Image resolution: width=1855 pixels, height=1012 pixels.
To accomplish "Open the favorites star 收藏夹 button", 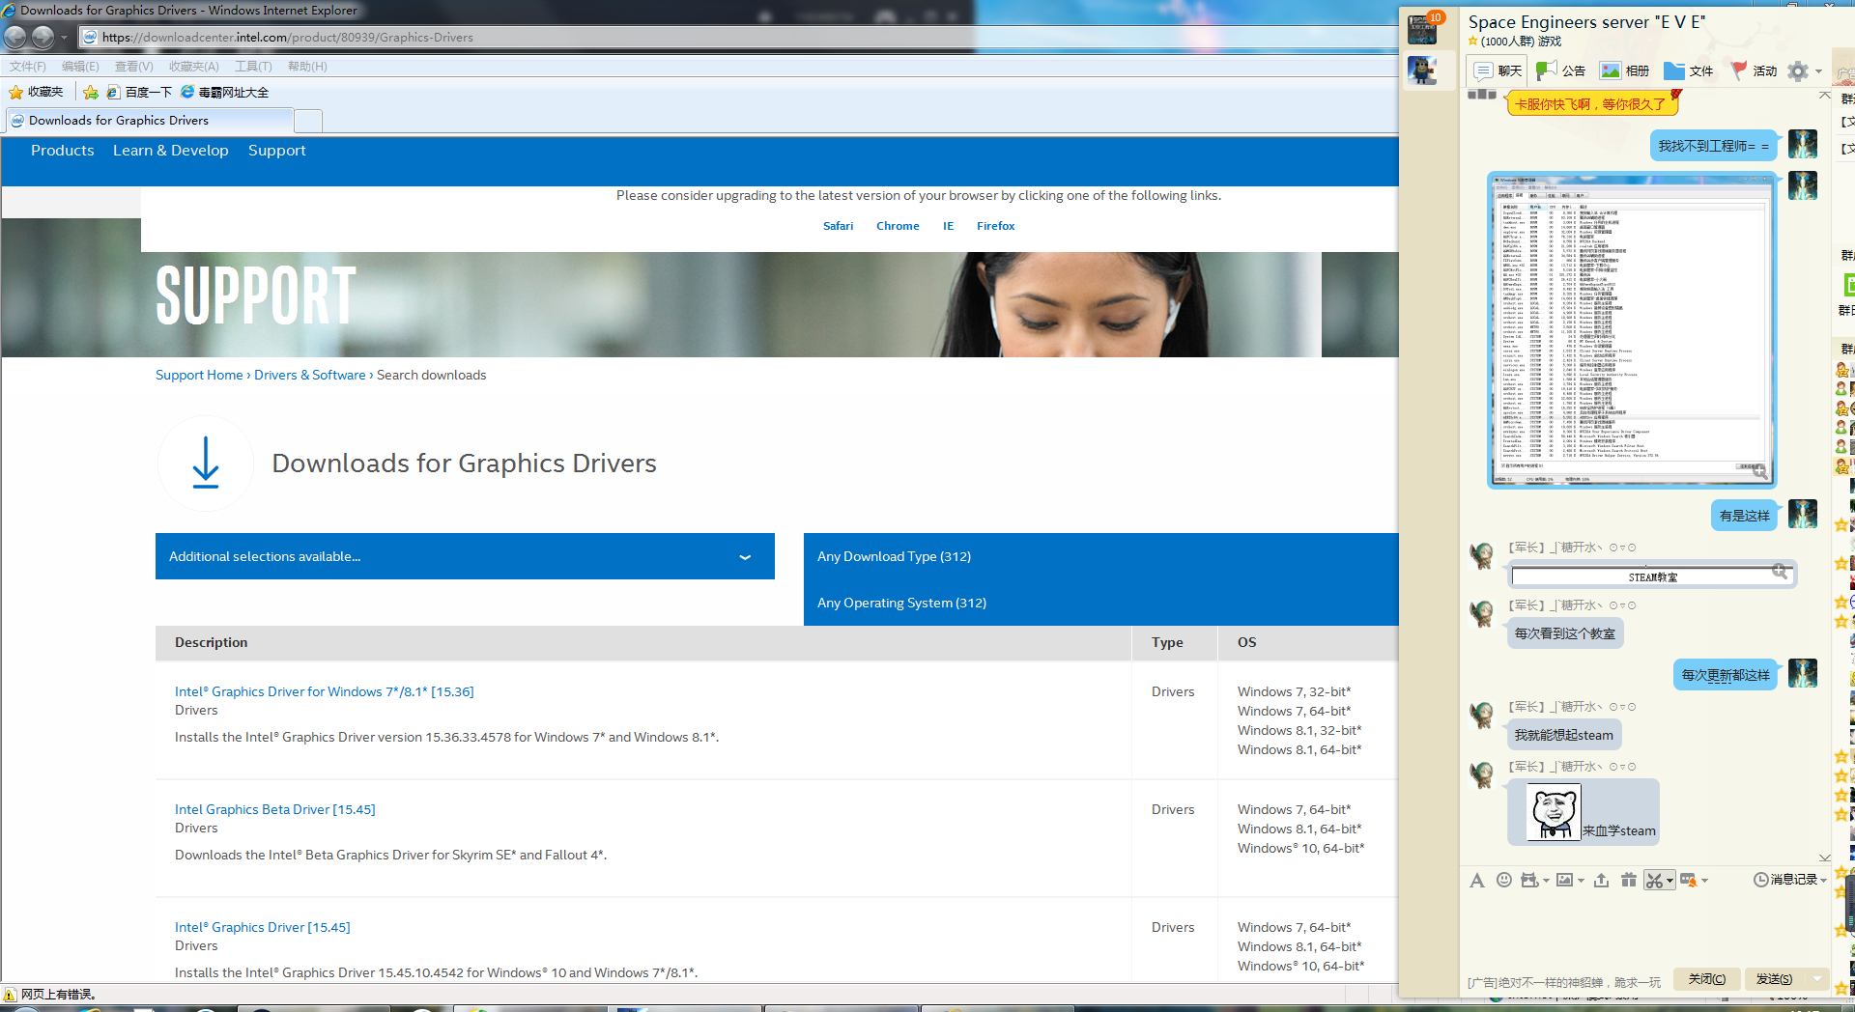I will pyautogui.click(x=36, y=92).
